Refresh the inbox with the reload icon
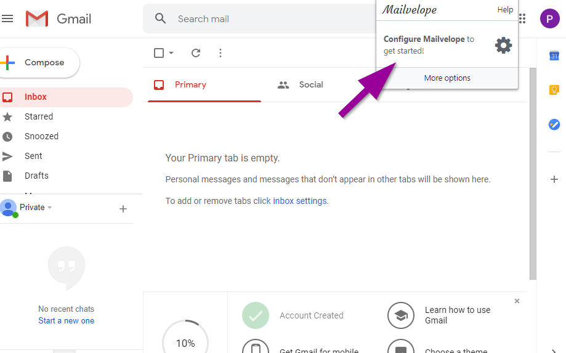 tap(196, 53)
